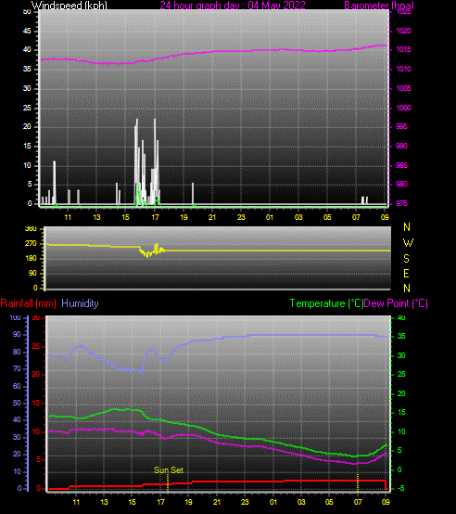This screenshot has height=514, width=456.
Task: Click the S compass label beside direction graph
Action: [406, 259]
